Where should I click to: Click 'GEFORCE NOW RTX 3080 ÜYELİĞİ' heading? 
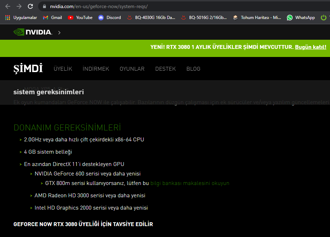click(x=83, y=224)
